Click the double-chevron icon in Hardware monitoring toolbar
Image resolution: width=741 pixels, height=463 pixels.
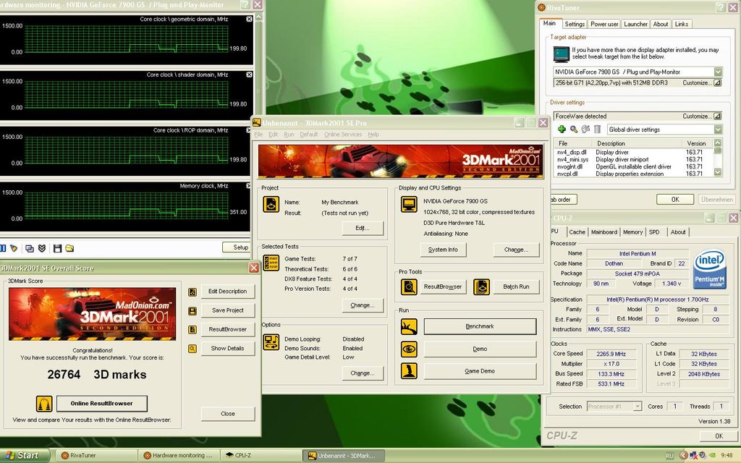[42, 248]
